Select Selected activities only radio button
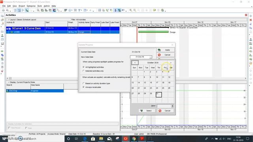This screenshot has height=142, width=253. pyautogui.click(x=83, y=71)
